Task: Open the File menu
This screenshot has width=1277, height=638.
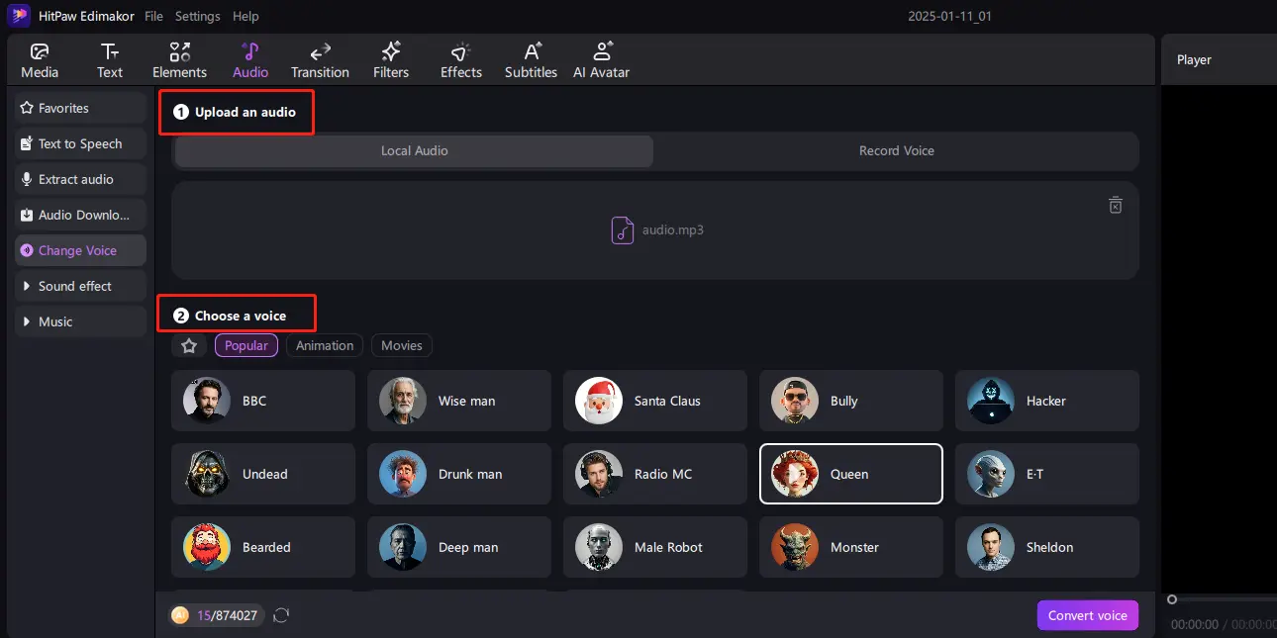Action: coord(153,16)
